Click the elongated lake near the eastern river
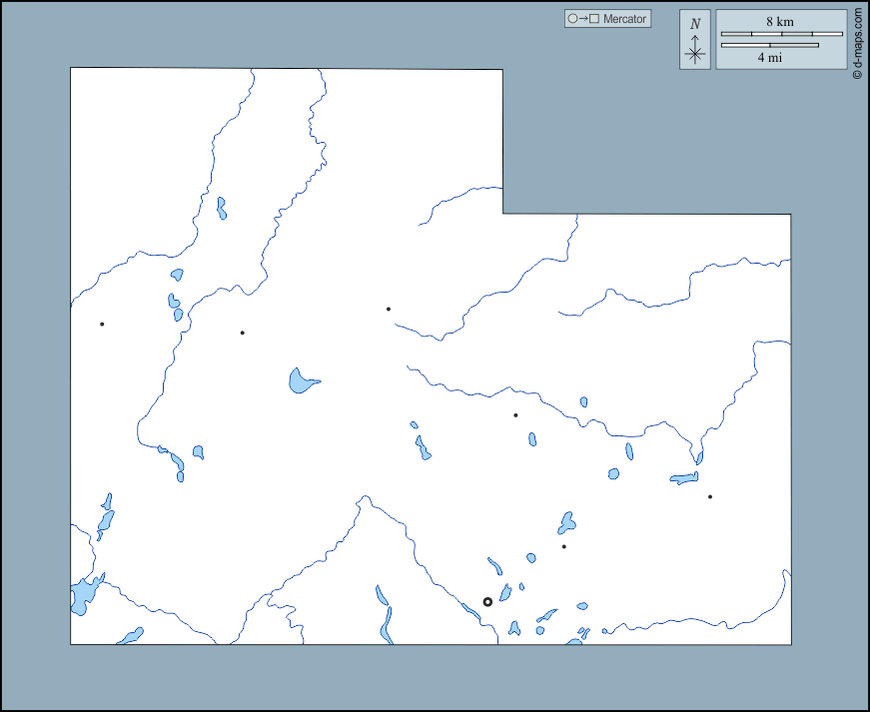The image size is (870, 712). pyautogui.click(x=684, y=479)
